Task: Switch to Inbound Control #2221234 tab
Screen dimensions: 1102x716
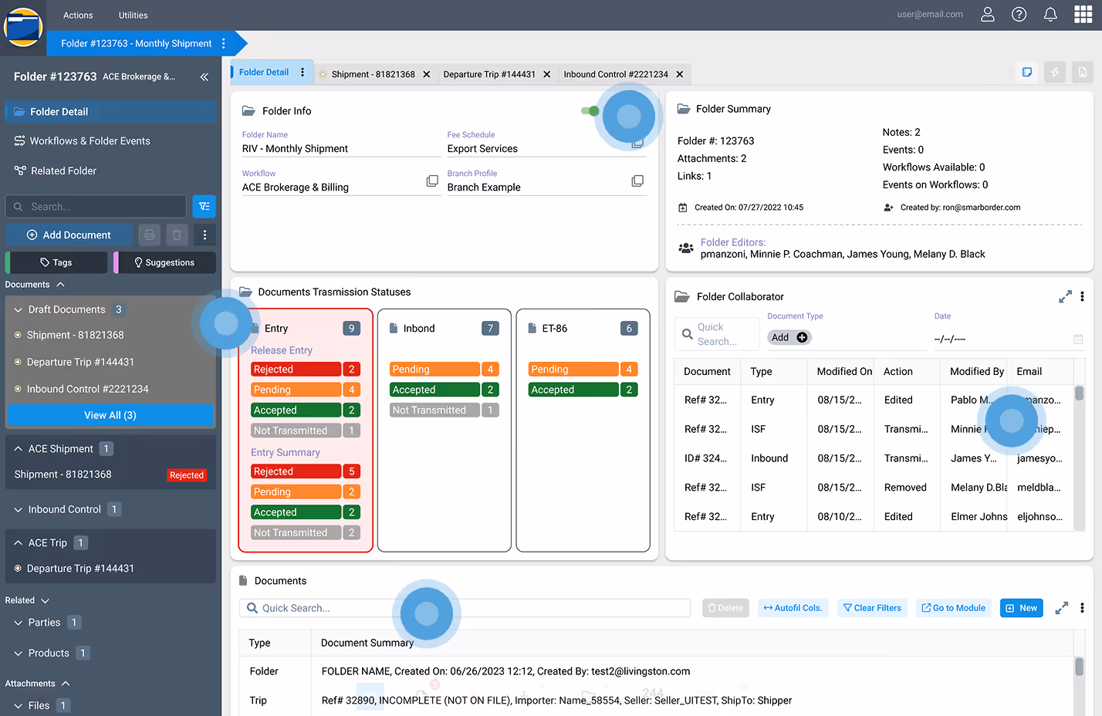Action: 616,75
